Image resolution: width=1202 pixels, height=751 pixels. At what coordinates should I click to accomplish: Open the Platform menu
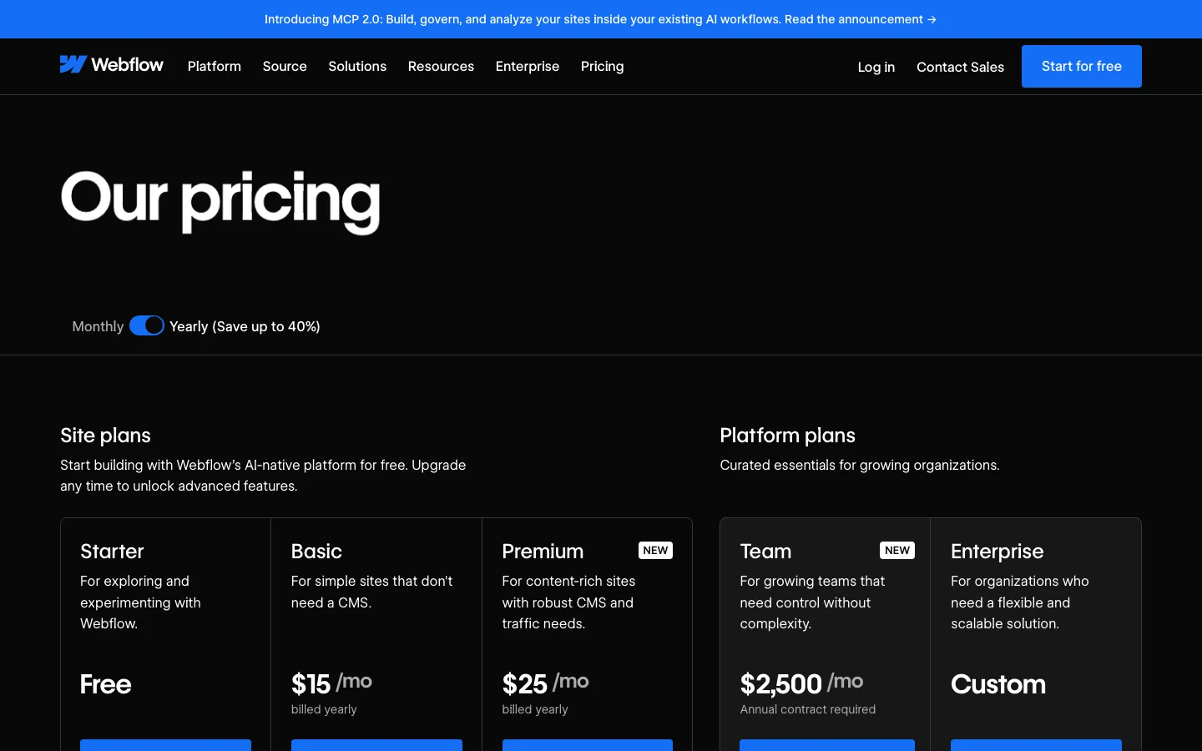point(215,66)
